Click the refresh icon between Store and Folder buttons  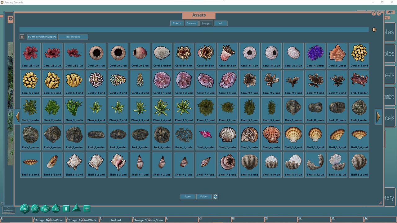(215, 196)
